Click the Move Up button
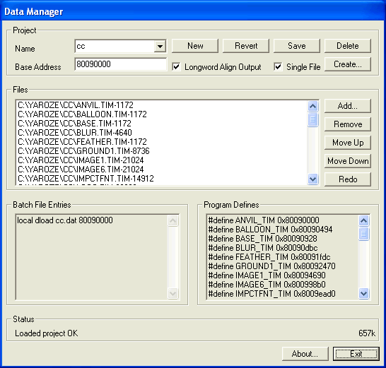This screenshot has height=368, width=386. 348,143
